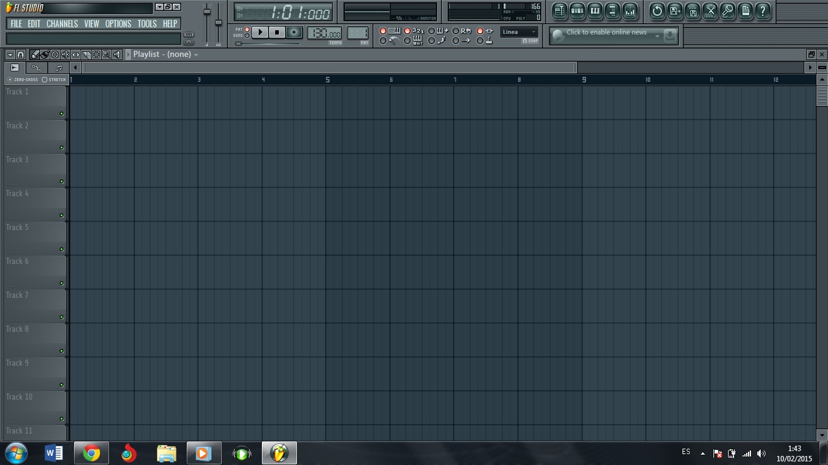Viewport: 828px width, 465px height.
Task: Open the OPTIONS menu
Action: pyautogui.click(x=118, y=24)
